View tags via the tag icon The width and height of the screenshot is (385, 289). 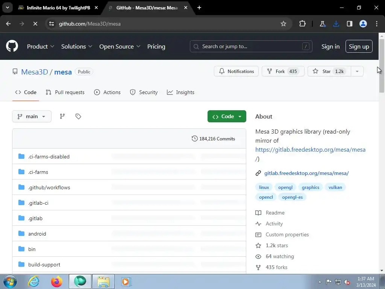[78, 116]
